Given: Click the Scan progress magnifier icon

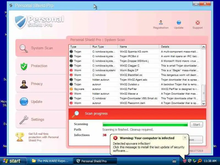Looking at the screenshot, I should (x=75, y=114).
